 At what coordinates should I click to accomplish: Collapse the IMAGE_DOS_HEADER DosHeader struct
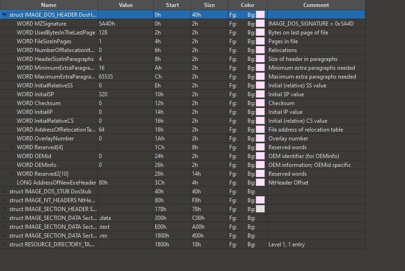[x=4, y=15]
